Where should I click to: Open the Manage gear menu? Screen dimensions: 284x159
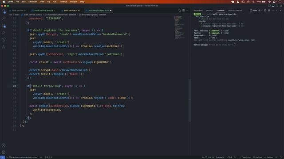tap(4, 152)
